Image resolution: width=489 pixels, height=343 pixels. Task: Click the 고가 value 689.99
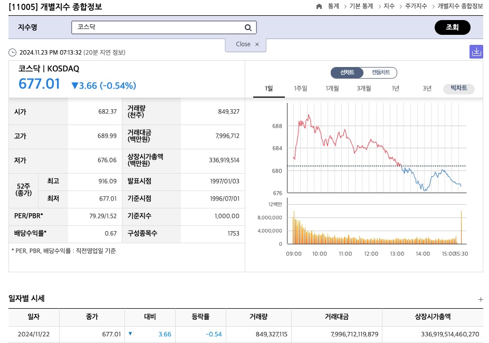[x=107, y=136]
